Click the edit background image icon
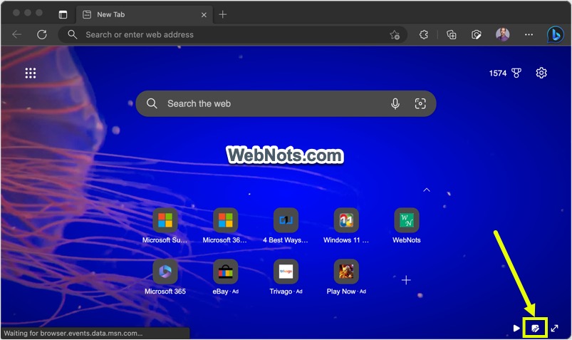Image resolution: width=572 pixels, height=340 pixels. click(535, 328)
